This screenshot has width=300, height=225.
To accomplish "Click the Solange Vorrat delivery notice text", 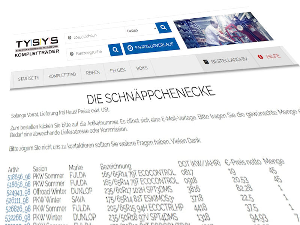I will (60, 113).
